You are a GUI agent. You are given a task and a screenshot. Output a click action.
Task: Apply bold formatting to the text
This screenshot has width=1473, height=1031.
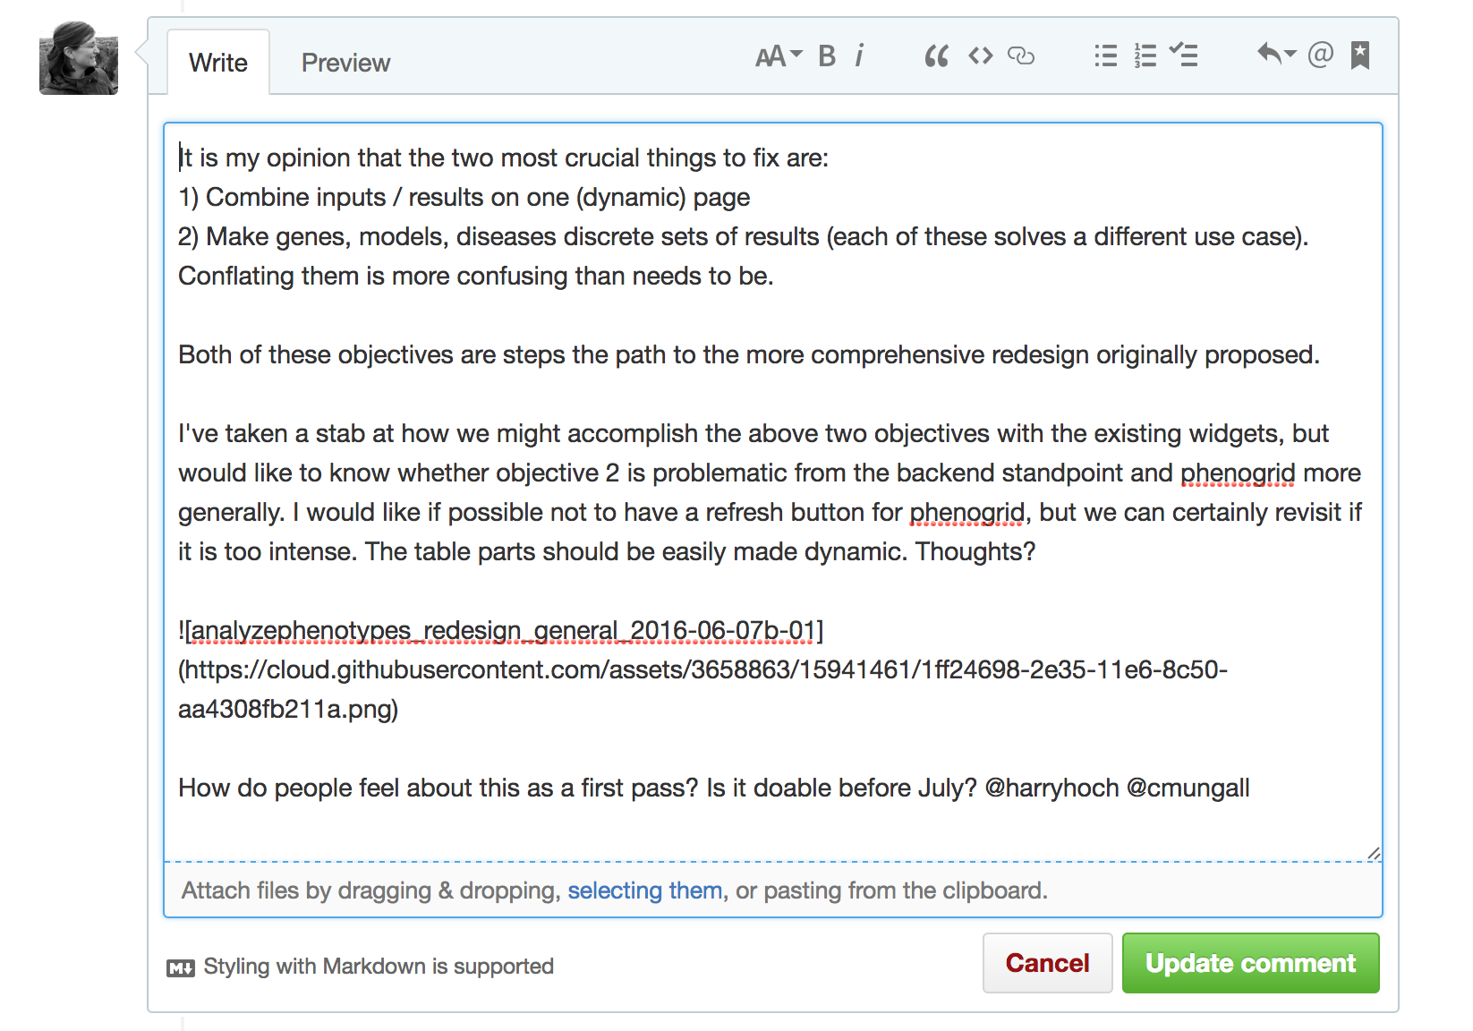click(x=827, y=56)
